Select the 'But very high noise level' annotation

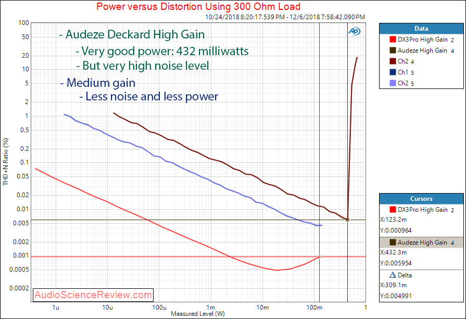tap(143, 66)
